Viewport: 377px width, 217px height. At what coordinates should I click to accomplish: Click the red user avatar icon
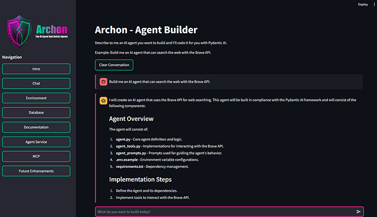point(103,82)
